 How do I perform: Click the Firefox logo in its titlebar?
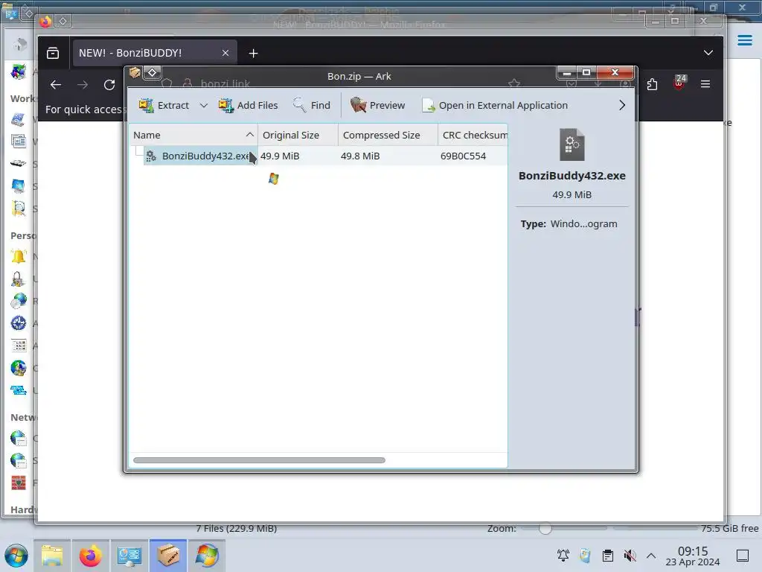pos(45,22)
